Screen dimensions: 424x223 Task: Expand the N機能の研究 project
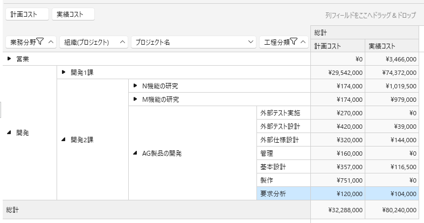click(x=135, y=86)
